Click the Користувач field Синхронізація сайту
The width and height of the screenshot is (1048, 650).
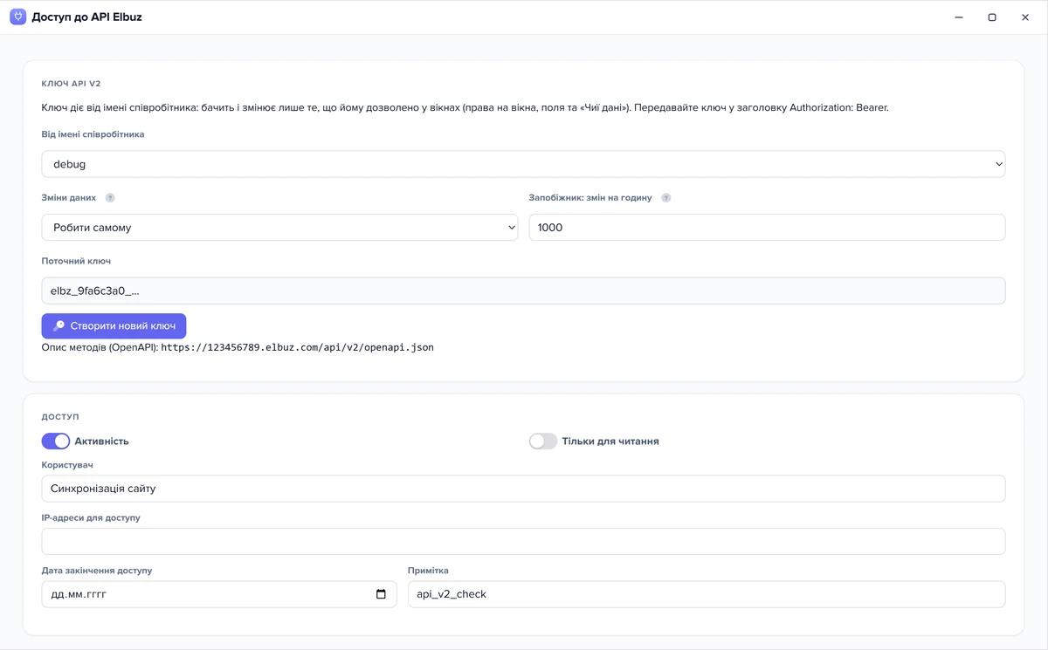coord(523,489)
